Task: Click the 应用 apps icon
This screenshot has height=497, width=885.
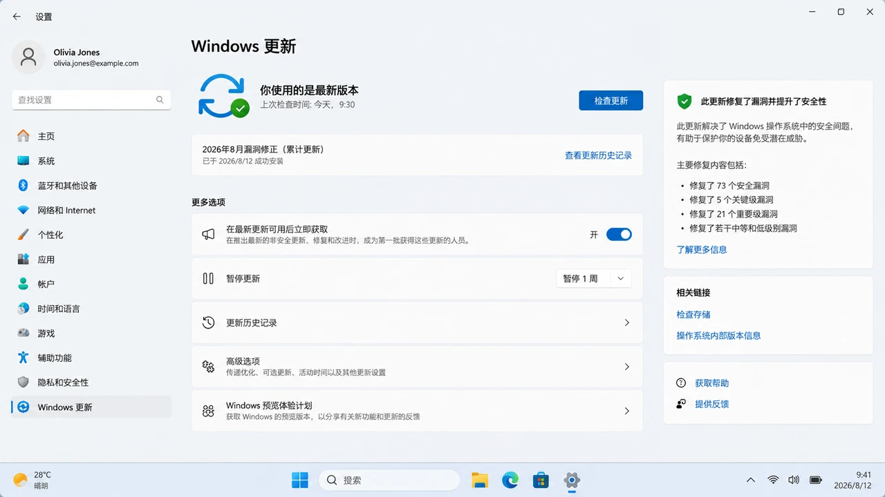Action: pyautogui.click(x=24, y=260)
